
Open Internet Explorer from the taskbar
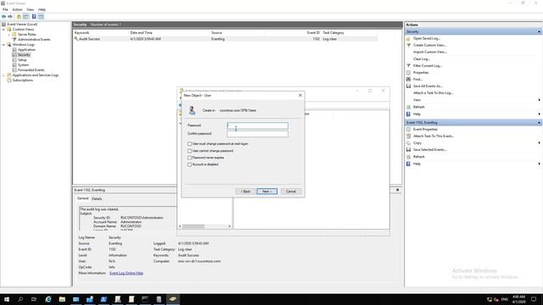pyautogui.click(x=48, y=299)
